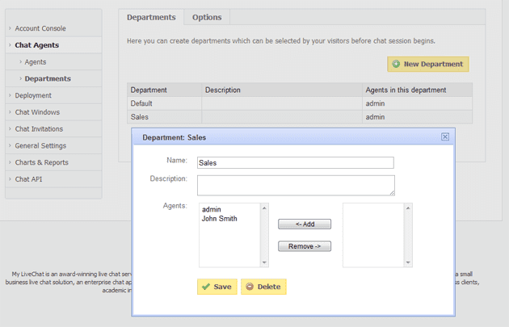
Task: Open Account Console in the sidebar
Action: pyautogui.click(x=40, y=28)
